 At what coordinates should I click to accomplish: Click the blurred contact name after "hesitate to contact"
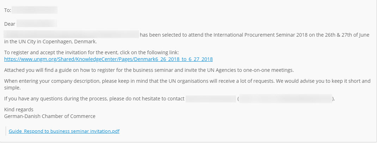click(211, 99)
